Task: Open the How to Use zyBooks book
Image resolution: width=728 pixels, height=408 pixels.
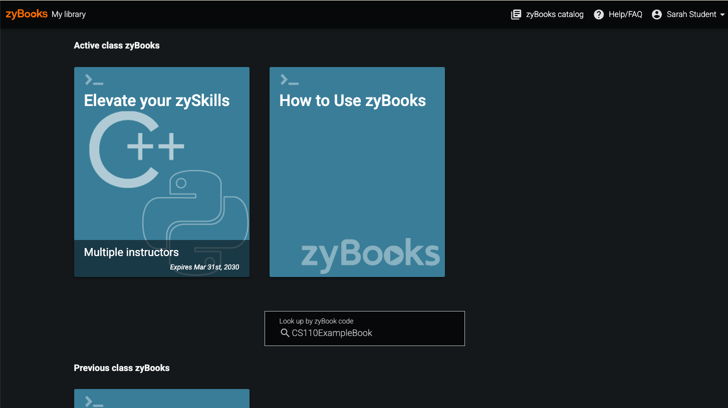Action: point(357,172)
